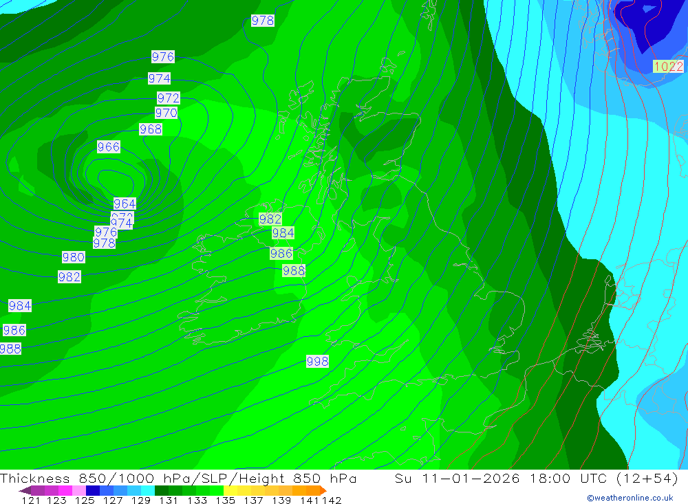Screen dimensions: 688x504
Task: Click the legend value 131
Action: (169, 501)
